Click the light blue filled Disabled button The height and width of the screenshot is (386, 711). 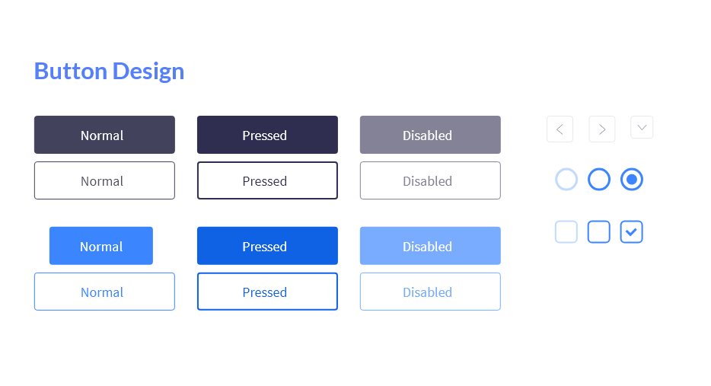point(430,246)
